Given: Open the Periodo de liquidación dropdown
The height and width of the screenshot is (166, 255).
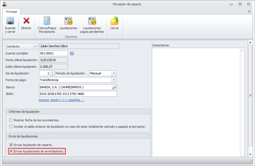Looking at the screenshot, I should click(x=114, y=73).
